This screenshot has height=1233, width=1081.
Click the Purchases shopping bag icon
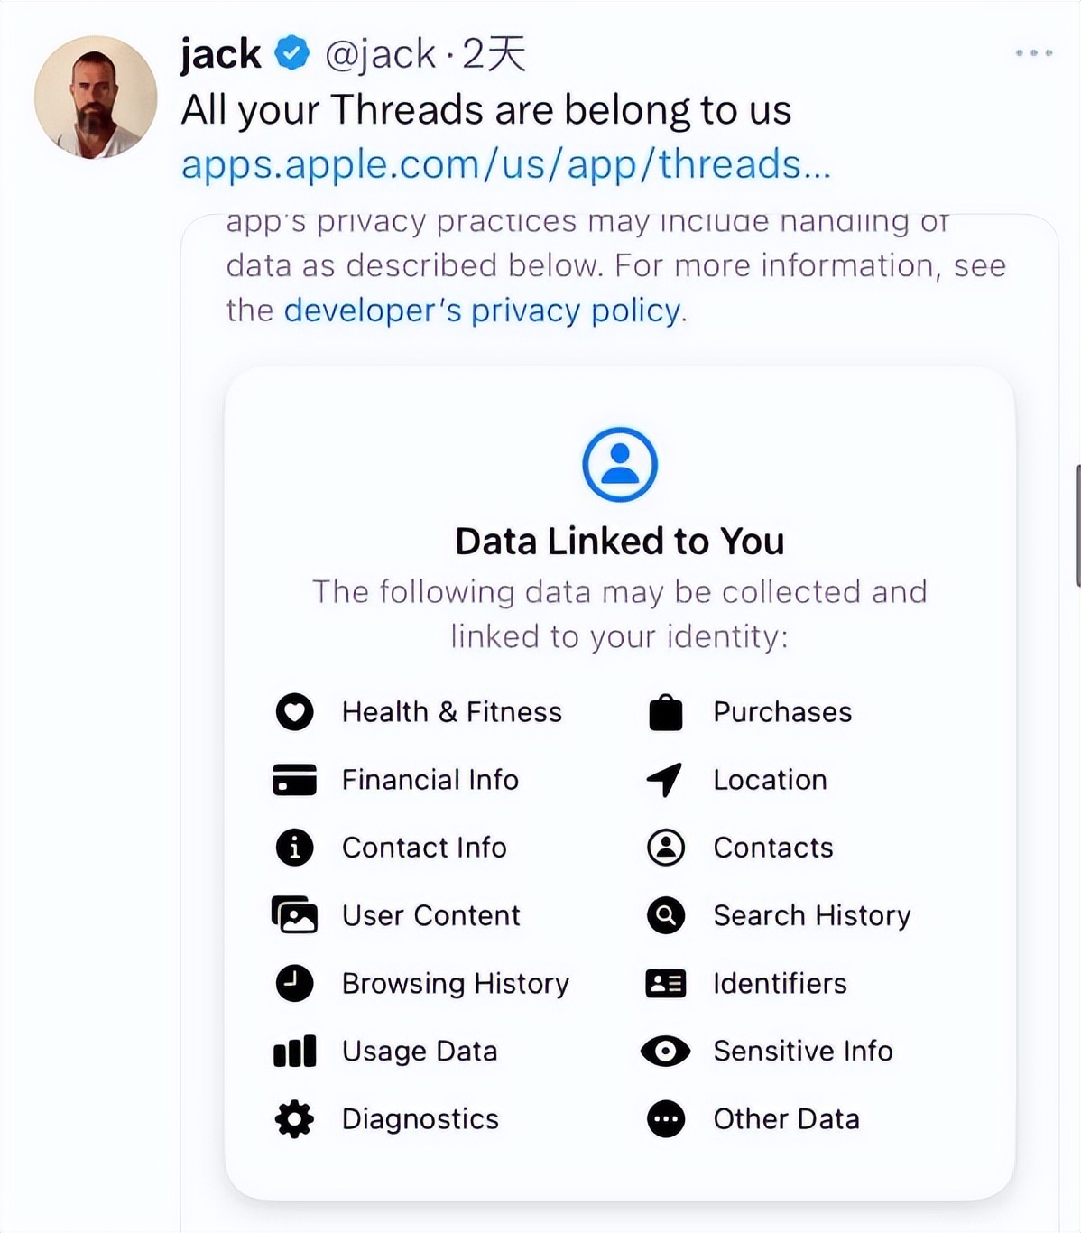[666, 712]
